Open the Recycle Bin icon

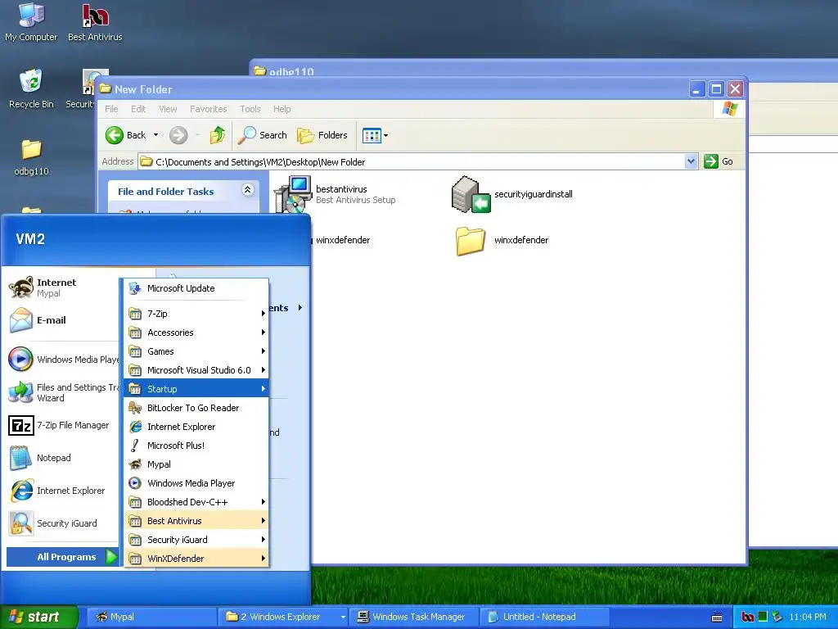31,88
